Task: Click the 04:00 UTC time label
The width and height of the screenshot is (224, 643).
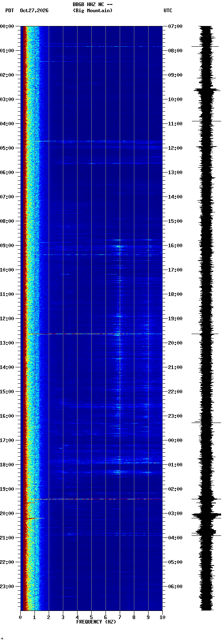Action: pyautogui.click(x=175, y=538)
